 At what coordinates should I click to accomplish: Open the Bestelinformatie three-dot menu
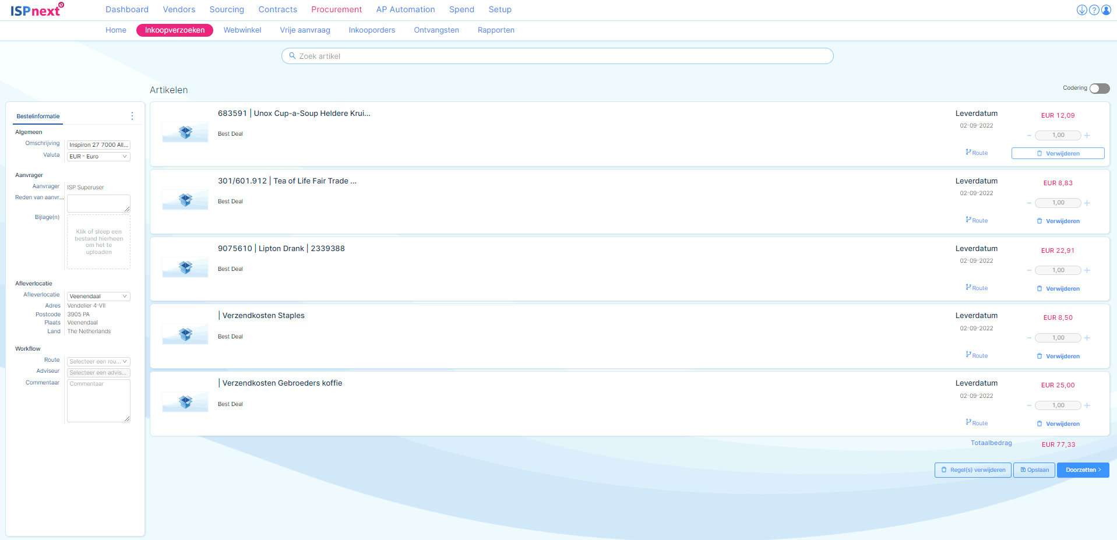click(132, 116)
